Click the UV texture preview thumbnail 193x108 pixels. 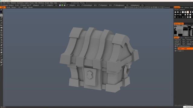183,31
